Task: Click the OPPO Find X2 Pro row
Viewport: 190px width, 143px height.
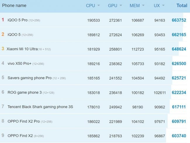Action: coord(94,121)
